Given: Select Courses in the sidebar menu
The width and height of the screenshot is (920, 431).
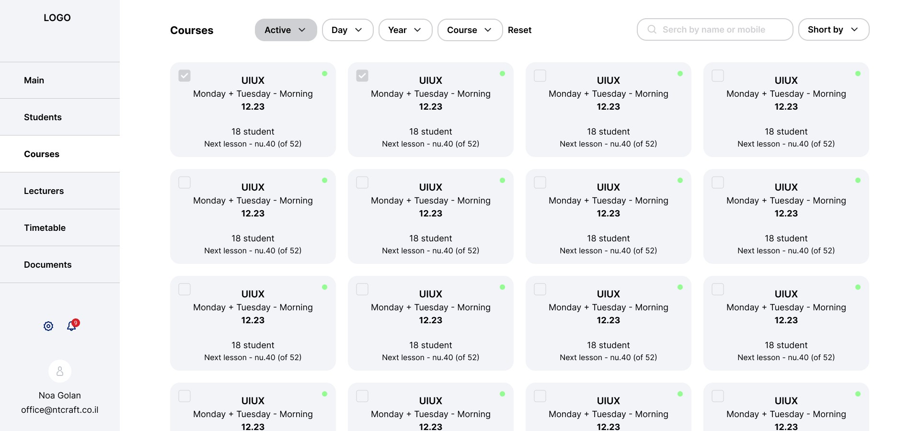Looking at the screenshot, I should 60,154.
